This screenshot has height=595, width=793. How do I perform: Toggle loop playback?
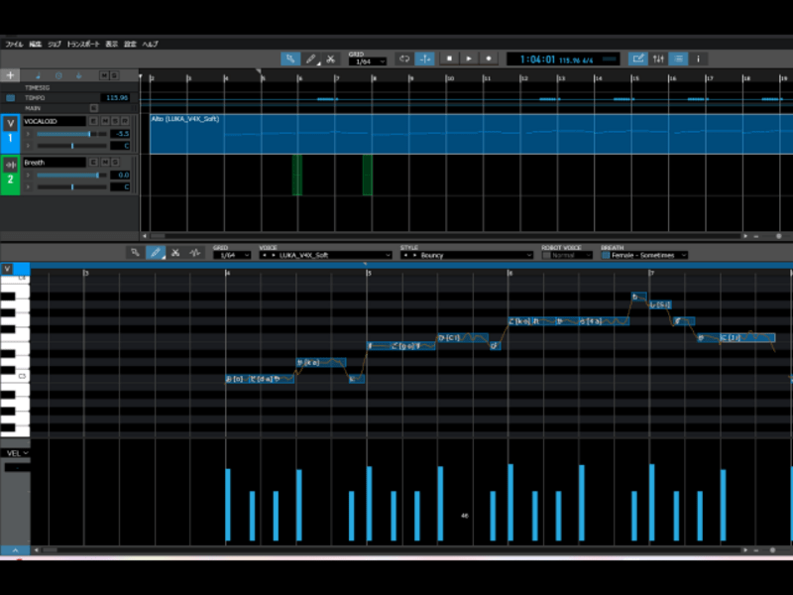(404, 59)
